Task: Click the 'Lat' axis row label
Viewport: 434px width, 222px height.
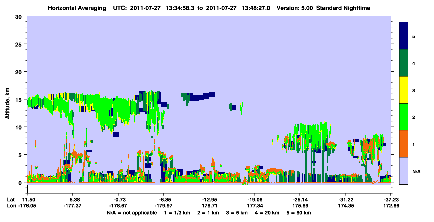Action: click(x=11, y=199)
